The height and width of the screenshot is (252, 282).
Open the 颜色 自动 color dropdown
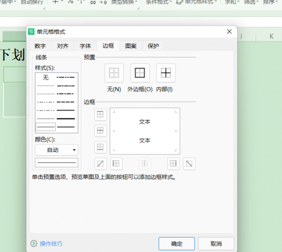56,150
